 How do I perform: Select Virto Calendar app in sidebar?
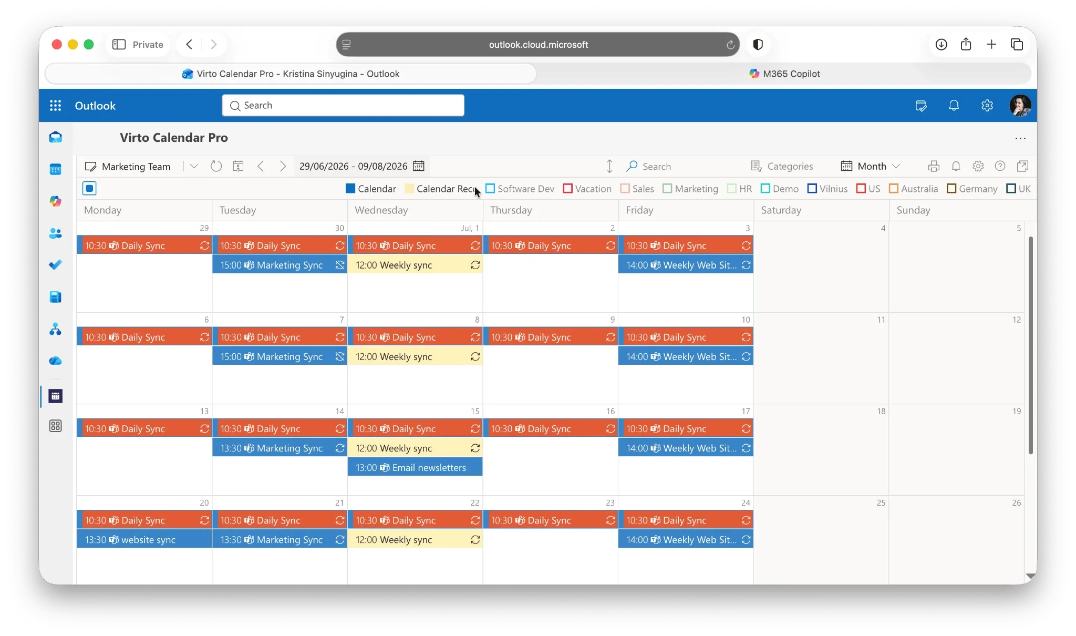click(x=55, y=396)
